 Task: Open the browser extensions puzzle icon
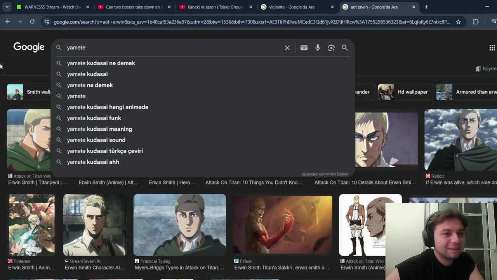pyautogui.click(x=476, y=22)
